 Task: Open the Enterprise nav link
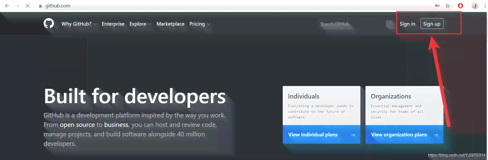coord(113,24)
